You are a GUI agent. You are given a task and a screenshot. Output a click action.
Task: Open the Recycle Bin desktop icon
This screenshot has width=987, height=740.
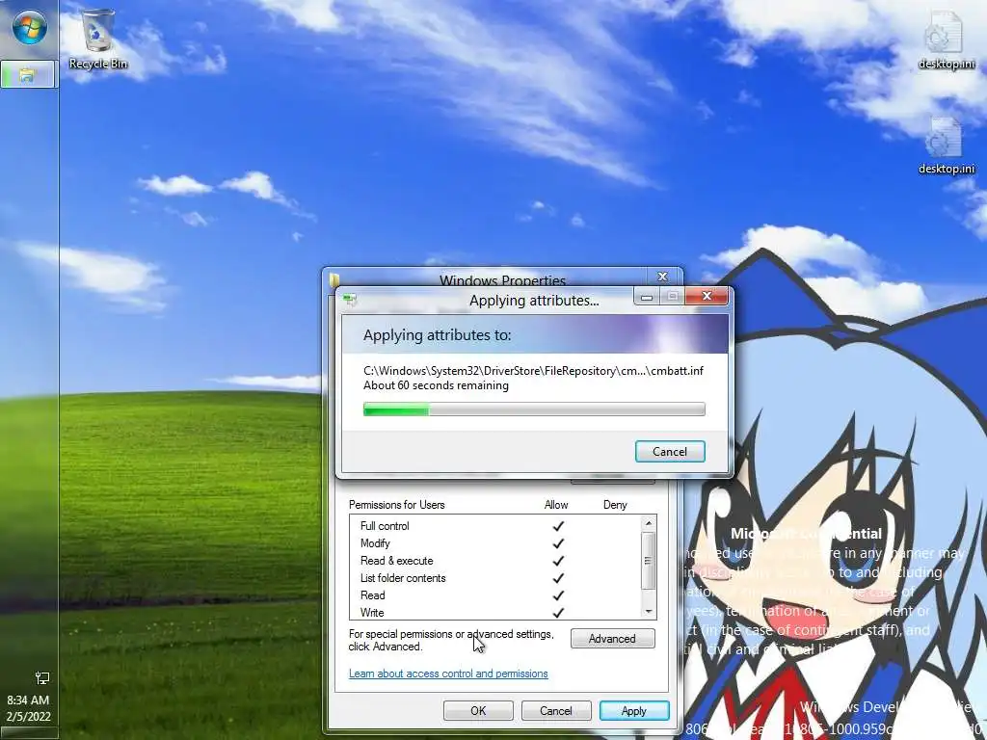coord(98,39)
